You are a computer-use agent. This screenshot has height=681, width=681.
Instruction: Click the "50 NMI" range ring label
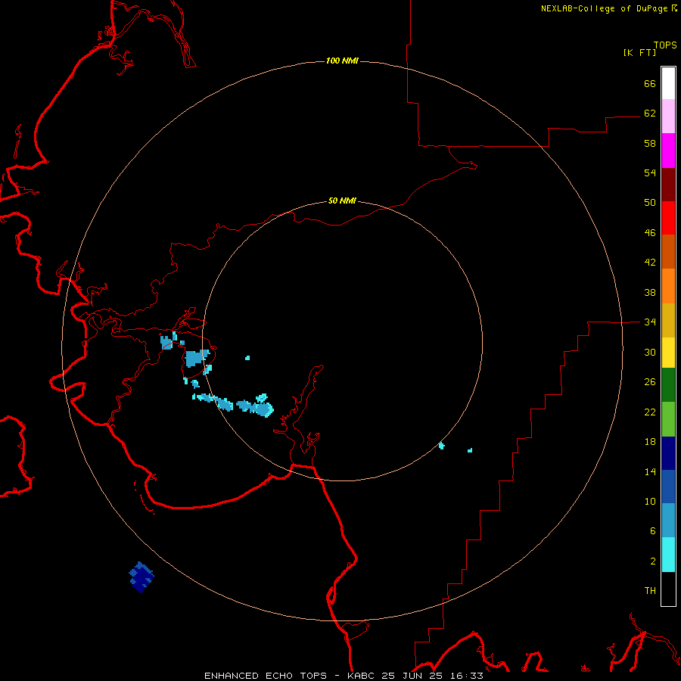pyautogui.click(x=342, y=201)
